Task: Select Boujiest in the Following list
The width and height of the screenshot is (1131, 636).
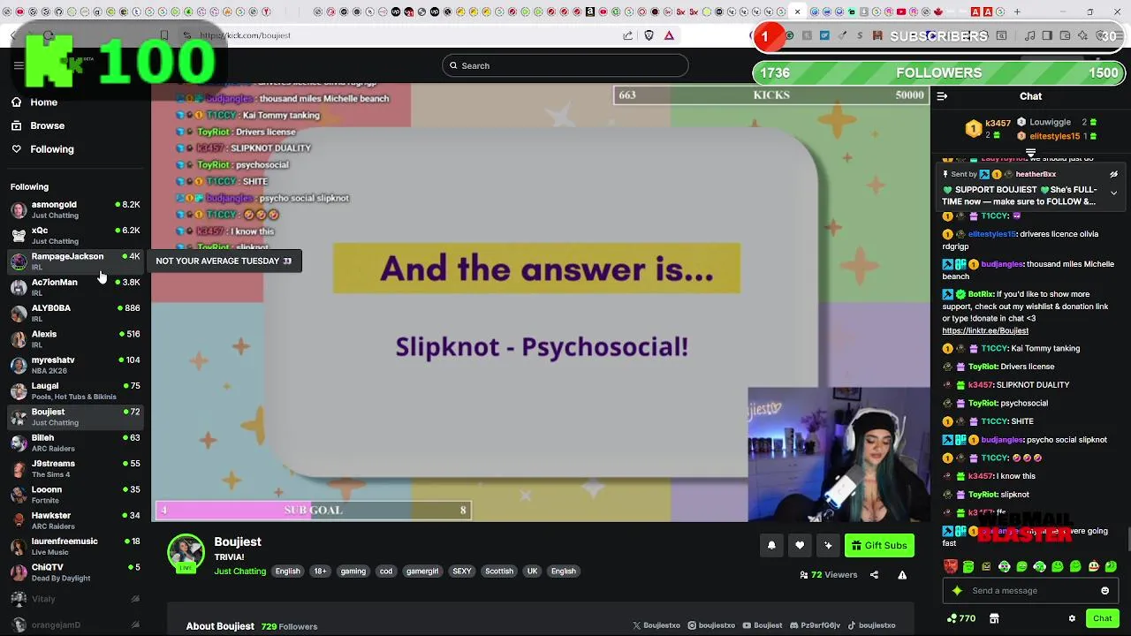Action: coord(75,417)
